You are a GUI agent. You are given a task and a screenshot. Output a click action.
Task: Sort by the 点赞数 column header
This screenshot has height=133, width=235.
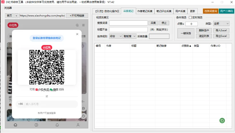coord(186,46)
